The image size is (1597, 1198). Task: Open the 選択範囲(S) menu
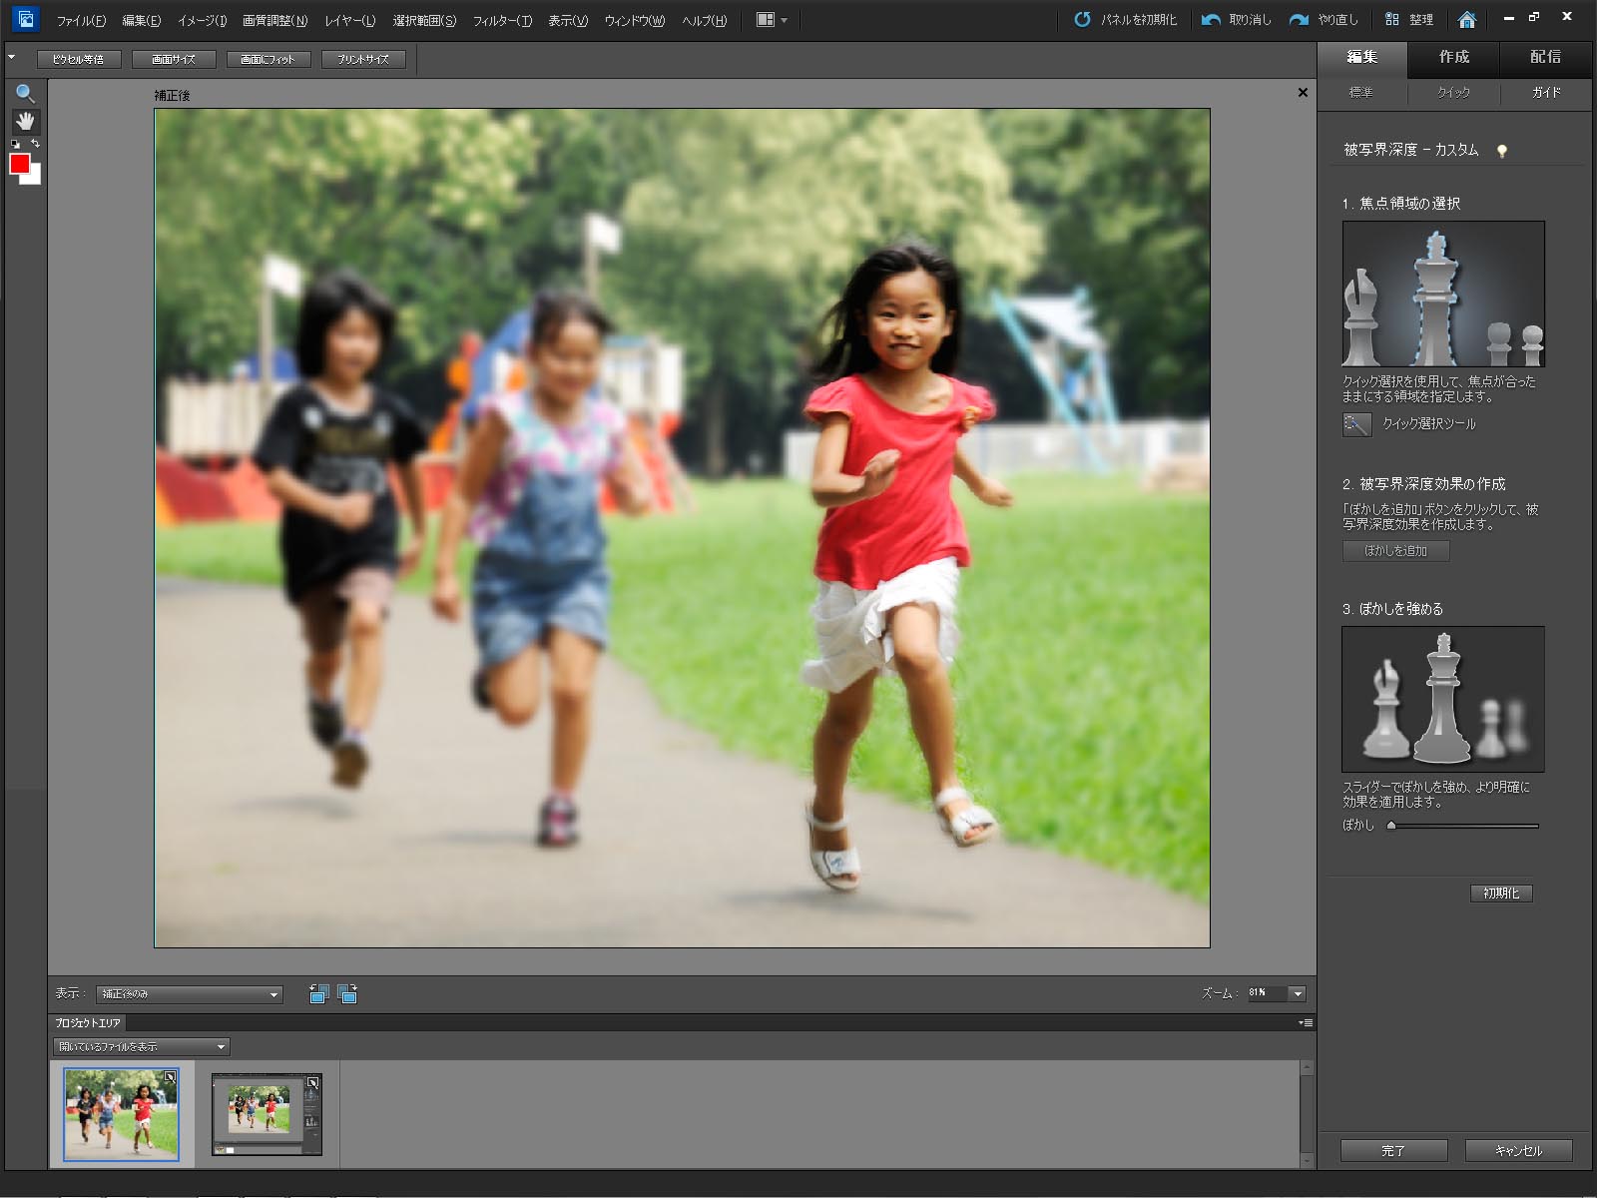coord(424,20)
